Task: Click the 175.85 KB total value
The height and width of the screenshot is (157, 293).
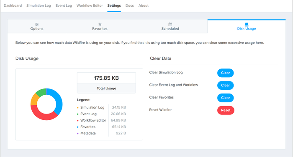Action: coord(106,78)
